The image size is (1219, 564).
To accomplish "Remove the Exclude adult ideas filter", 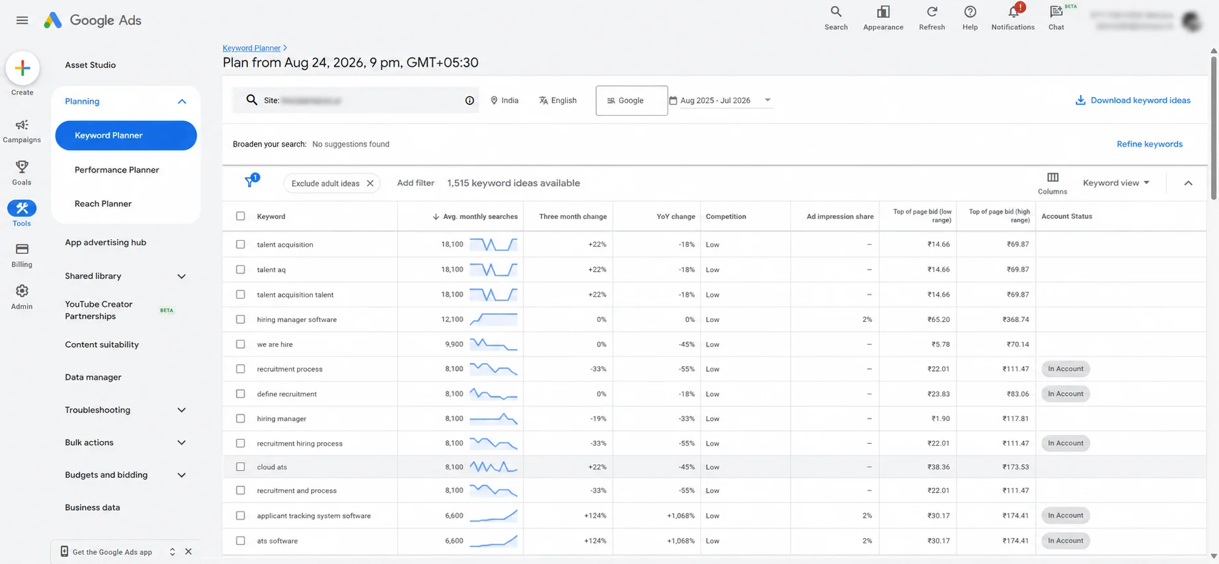I will pyautogui.click(x=370, y=183).
